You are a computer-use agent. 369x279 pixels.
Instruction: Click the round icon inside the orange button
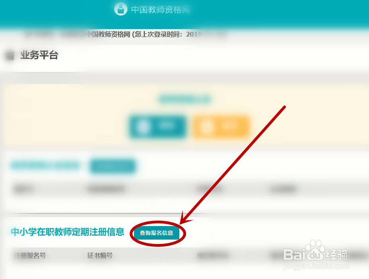207,127
